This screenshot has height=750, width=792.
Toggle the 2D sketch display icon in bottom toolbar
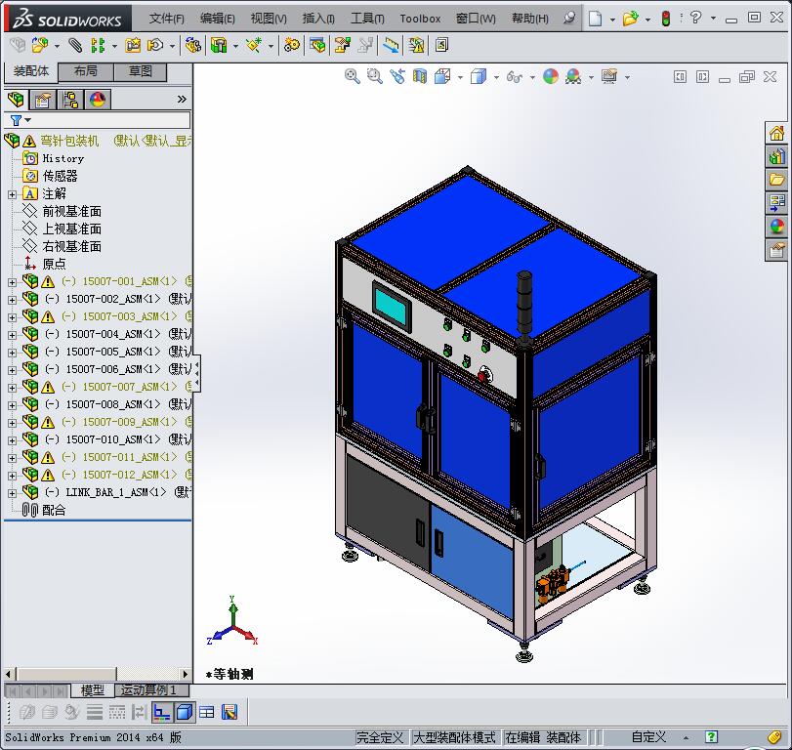point(162,713)
